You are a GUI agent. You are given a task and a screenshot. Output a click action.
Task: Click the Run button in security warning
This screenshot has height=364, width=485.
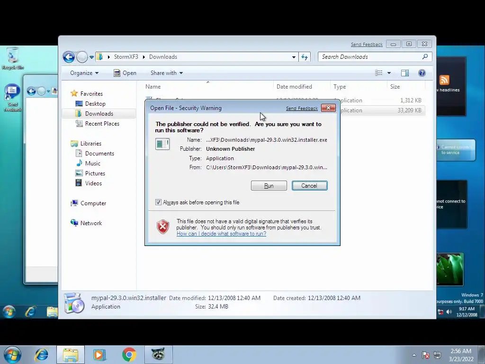tap(269, 186)
